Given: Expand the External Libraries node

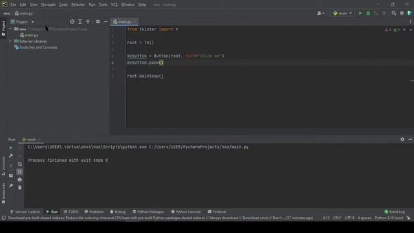Looking at the screenshot, I should [10, 41].
